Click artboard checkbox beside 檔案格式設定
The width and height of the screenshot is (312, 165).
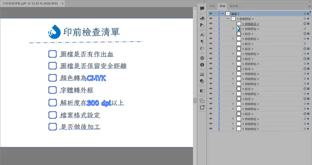pyautogui.click(x=53, y=115)
